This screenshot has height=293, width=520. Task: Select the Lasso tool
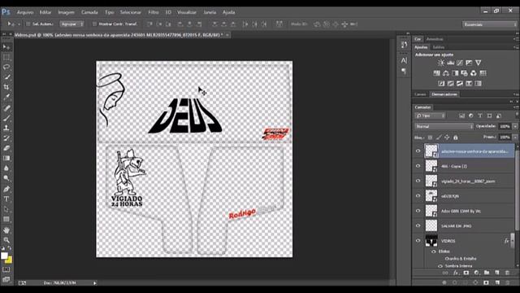[6, 67]
